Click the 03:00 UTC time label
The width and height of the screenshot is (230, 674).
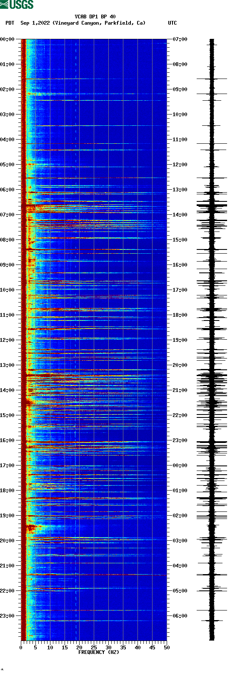pos(180,541)
